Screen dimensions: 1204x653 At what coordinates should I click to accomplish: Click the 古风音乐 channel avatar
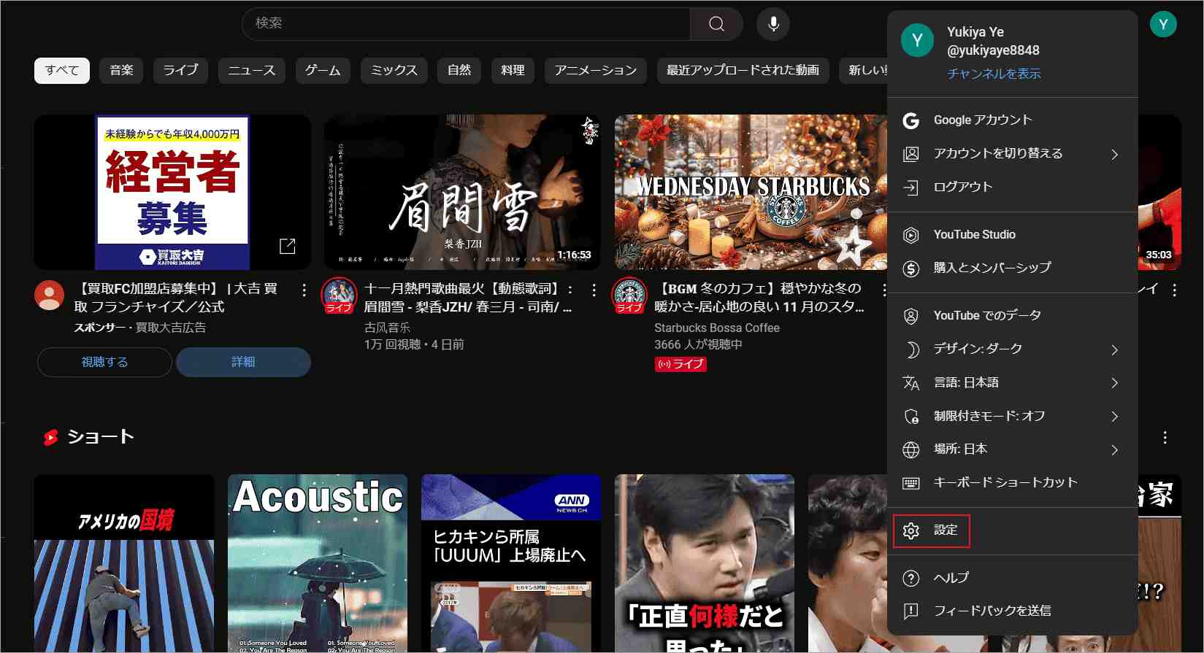coord(339,295)
